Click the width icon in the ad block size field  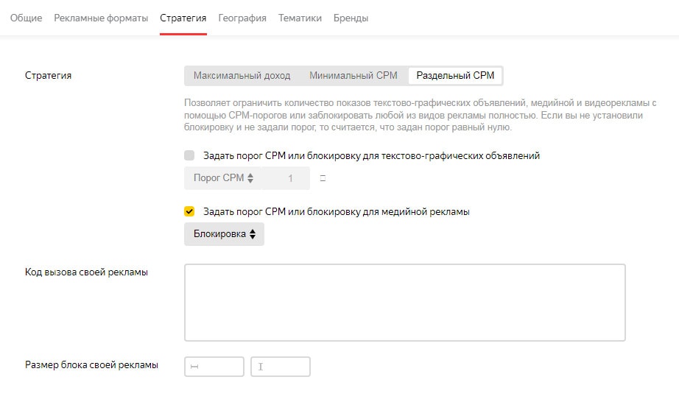[194, 367]
